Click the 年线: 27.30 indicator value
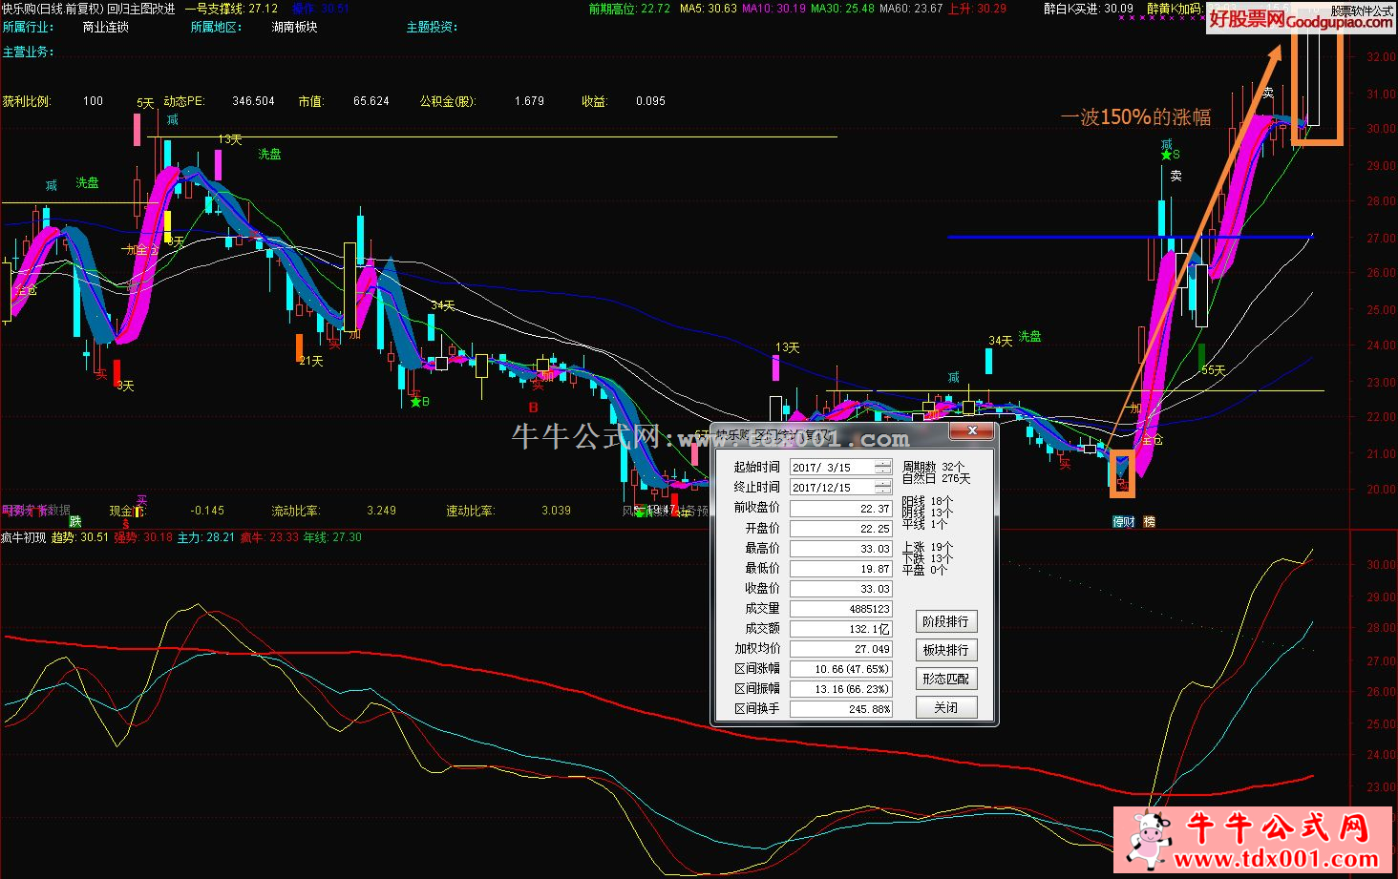 [332, 538]
